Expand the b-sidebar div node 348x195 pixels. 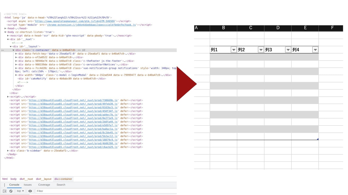click(x=8, y=151)
